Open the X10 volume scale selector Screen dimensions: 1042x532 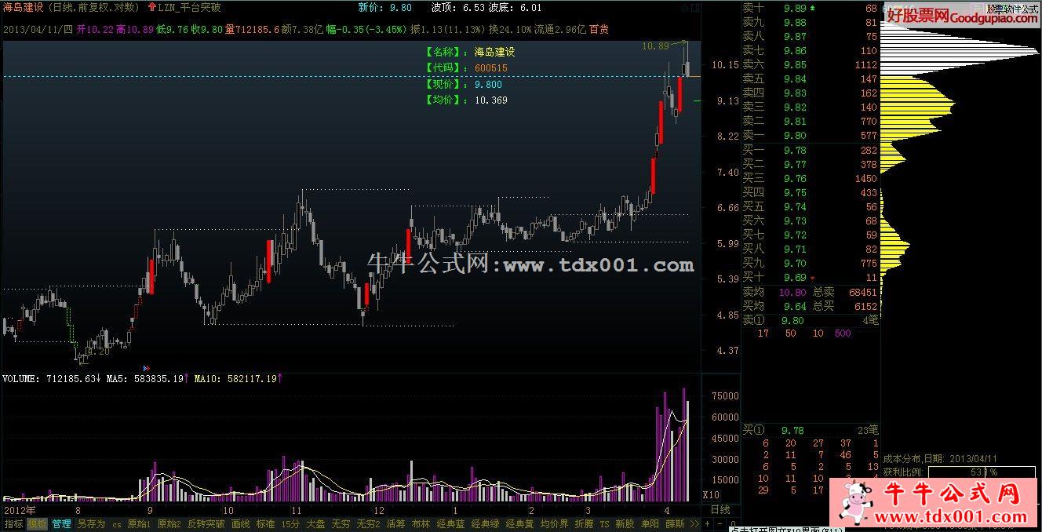click(x=710, y=495)
